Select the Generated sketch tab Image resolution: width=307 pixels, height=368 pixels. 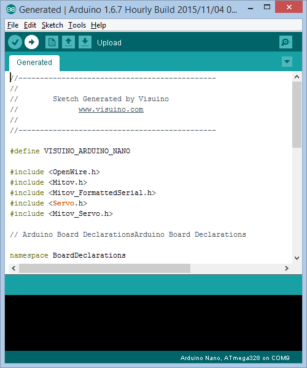coord(34,63)
